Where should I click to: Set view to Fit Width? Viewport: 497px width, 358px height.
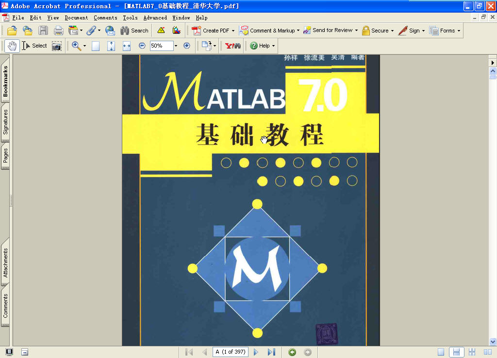(127, 46)
